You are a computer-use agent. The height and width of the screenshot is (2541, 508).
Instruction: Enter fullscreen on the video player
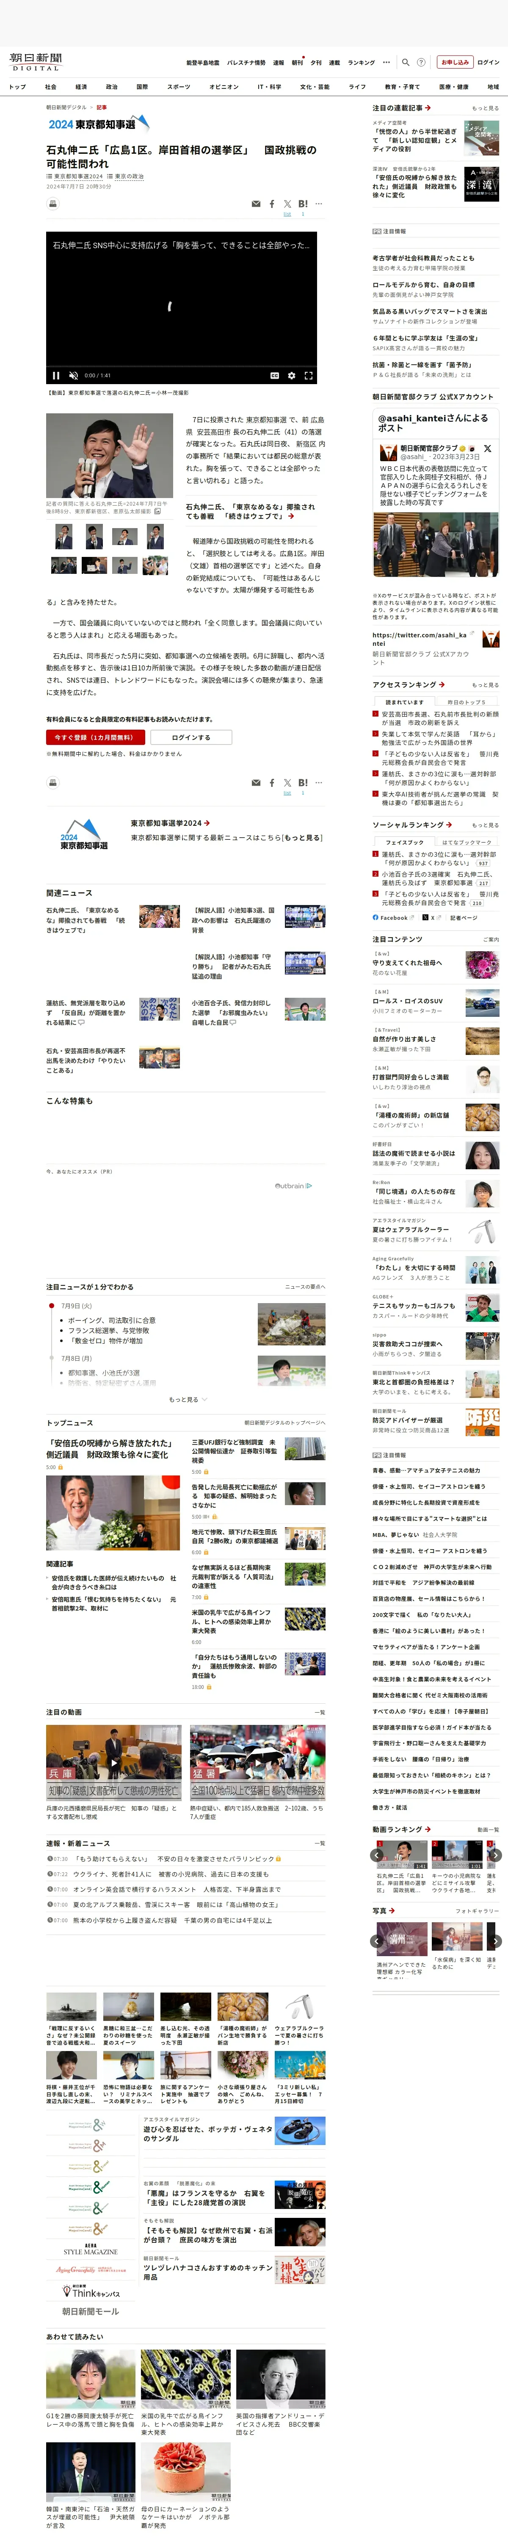tap(308, 375)
